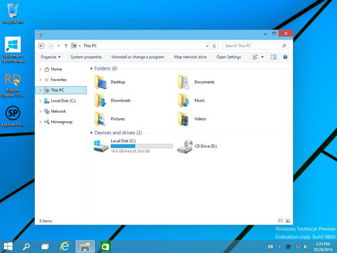Select the Desktop folder
The image size is (337, 253).
pyautogui.click(x=110, y=82)
